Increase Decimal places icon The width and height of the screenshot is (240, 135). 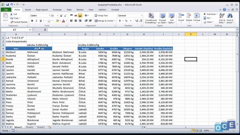pyautogui.click(x=136, y=21)
